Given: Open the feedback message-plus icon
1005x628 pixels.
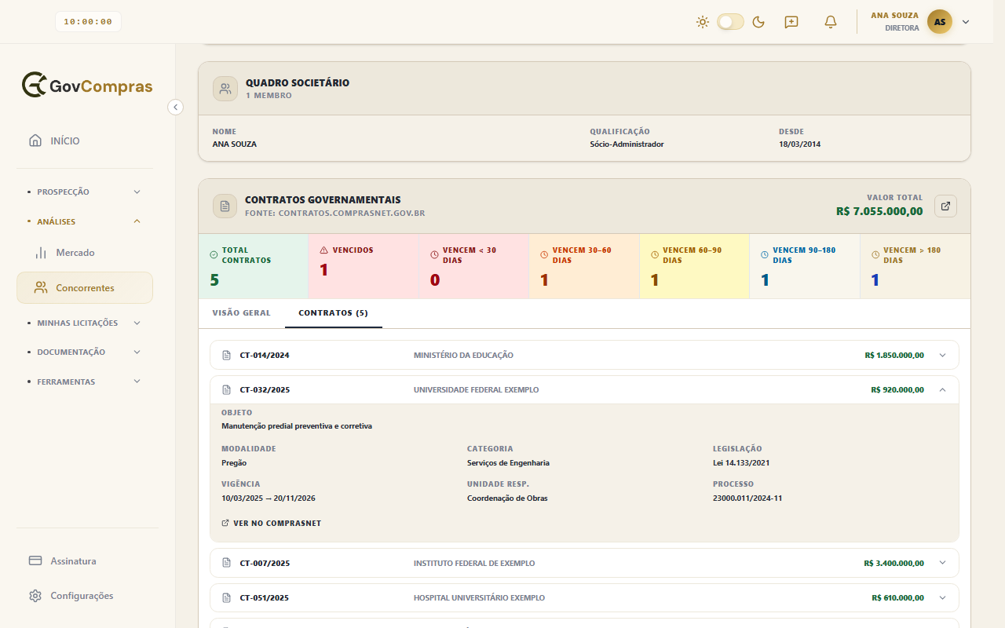Looking at the screenshot, I should (x=791, y=22).
